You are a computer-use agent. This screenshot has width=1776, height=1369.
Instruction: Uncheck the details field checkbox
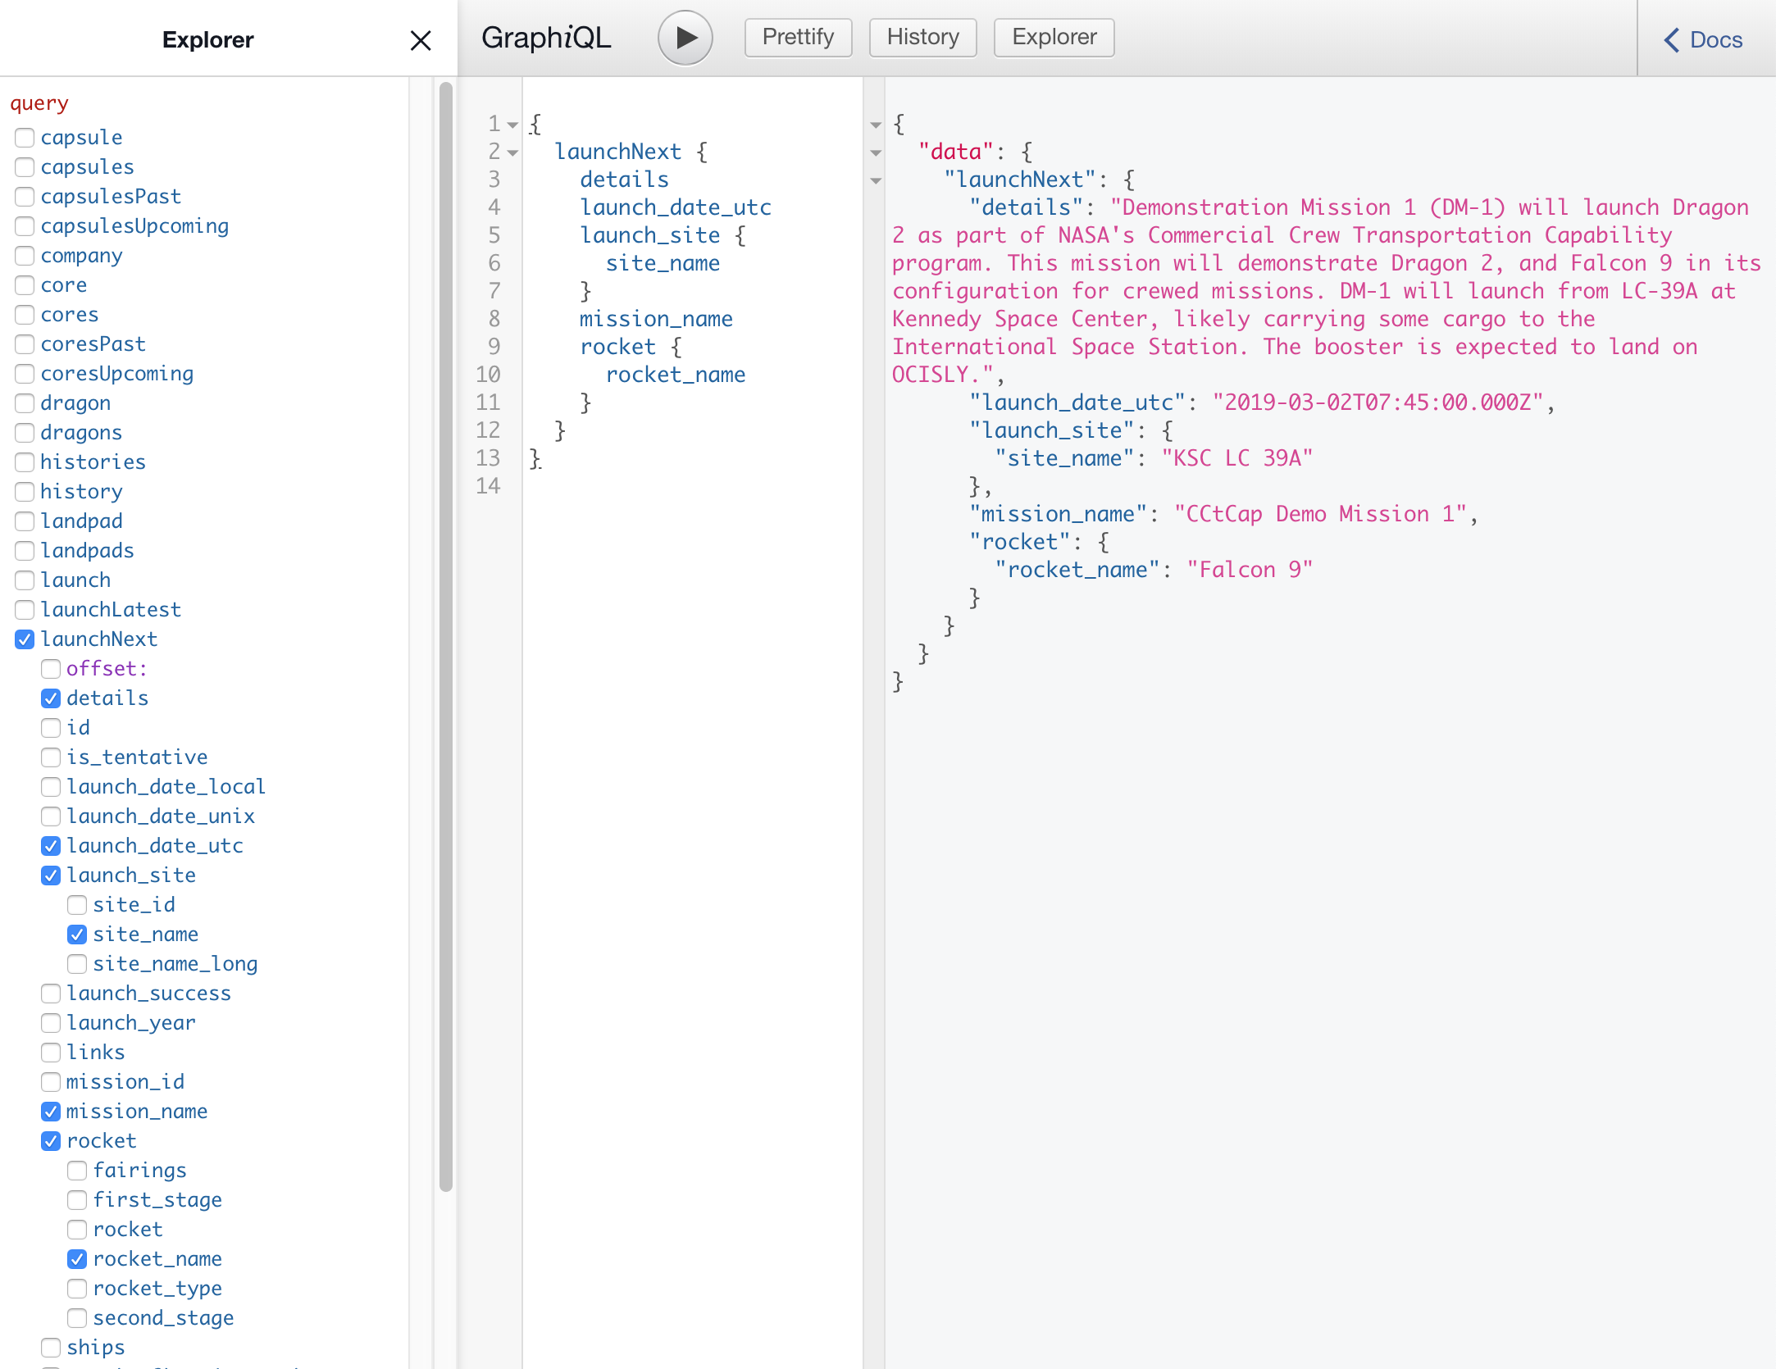(x=51, y=698)
